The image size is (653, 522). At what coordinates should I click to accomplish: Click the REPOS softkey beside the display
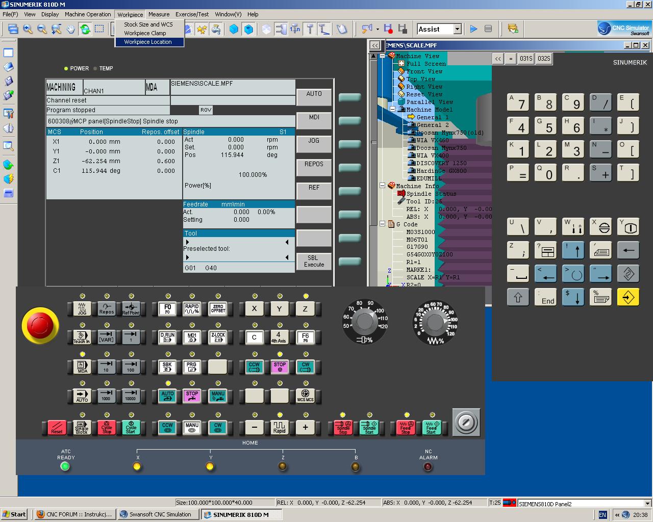coord(314,168)
